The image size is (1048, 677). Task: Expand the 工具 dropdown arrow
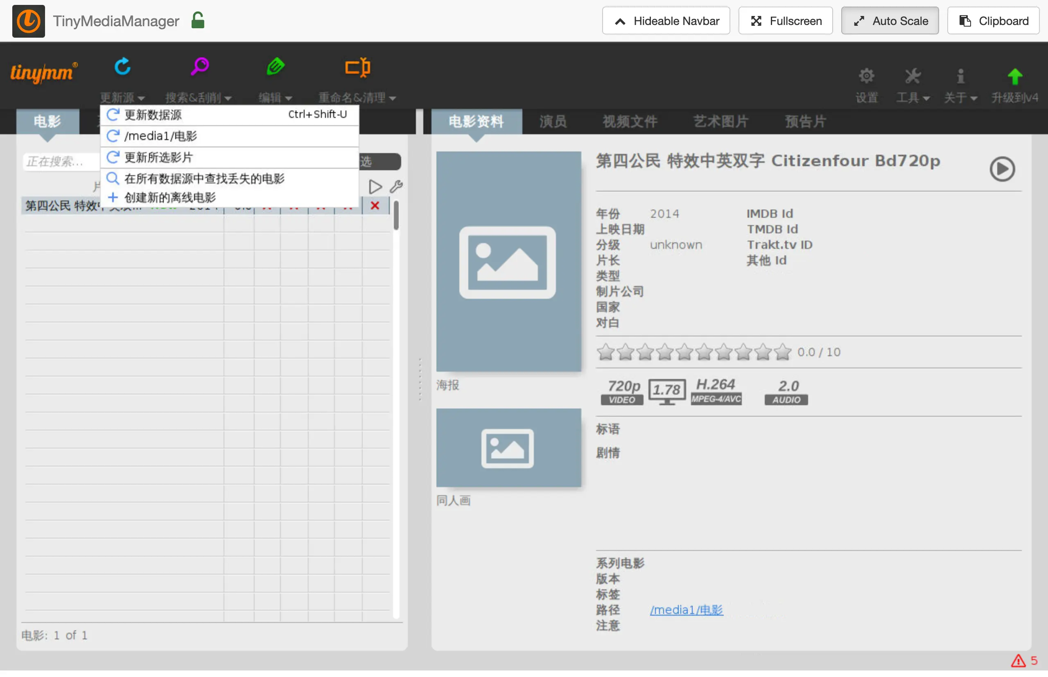pyautogui.click(x=926, y=98)
